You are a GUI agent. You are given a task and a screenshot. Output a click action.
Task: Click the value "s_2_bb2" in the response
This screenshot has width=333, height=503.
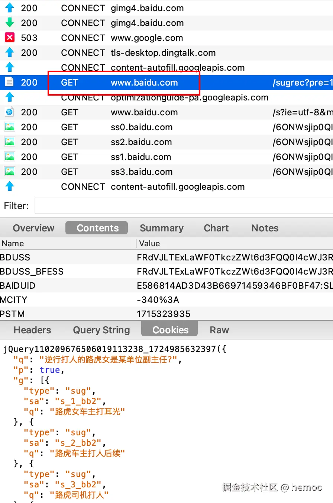pos(78,443)
